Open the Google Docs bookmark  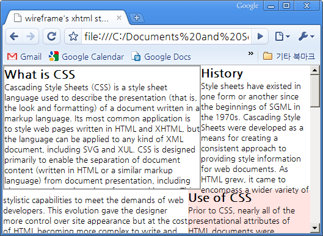161,57
